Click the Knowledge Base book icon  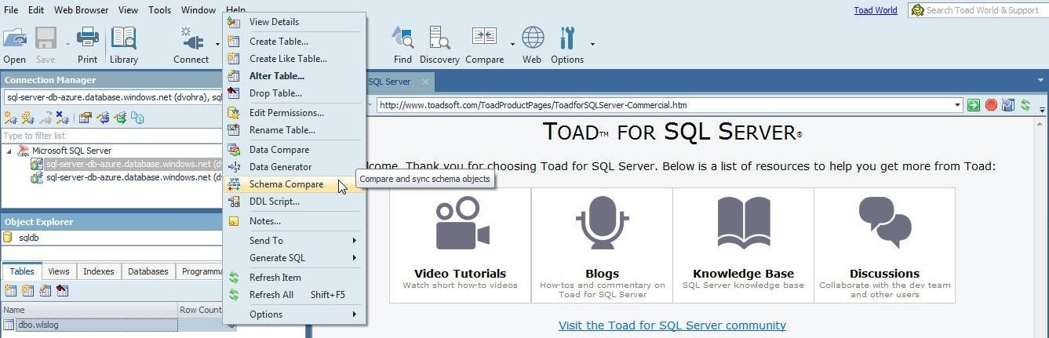(743, 224)
